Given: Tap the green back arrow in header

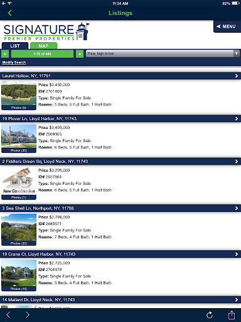Looking at the screenshot, I should 10,13.
